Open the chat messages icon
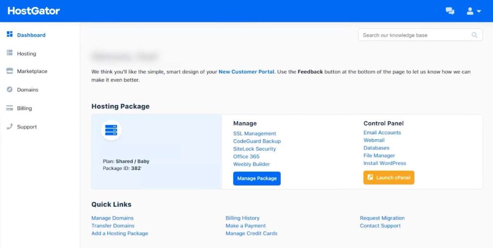Viewport: 493px width, 248px height. [x=450, y=11]
